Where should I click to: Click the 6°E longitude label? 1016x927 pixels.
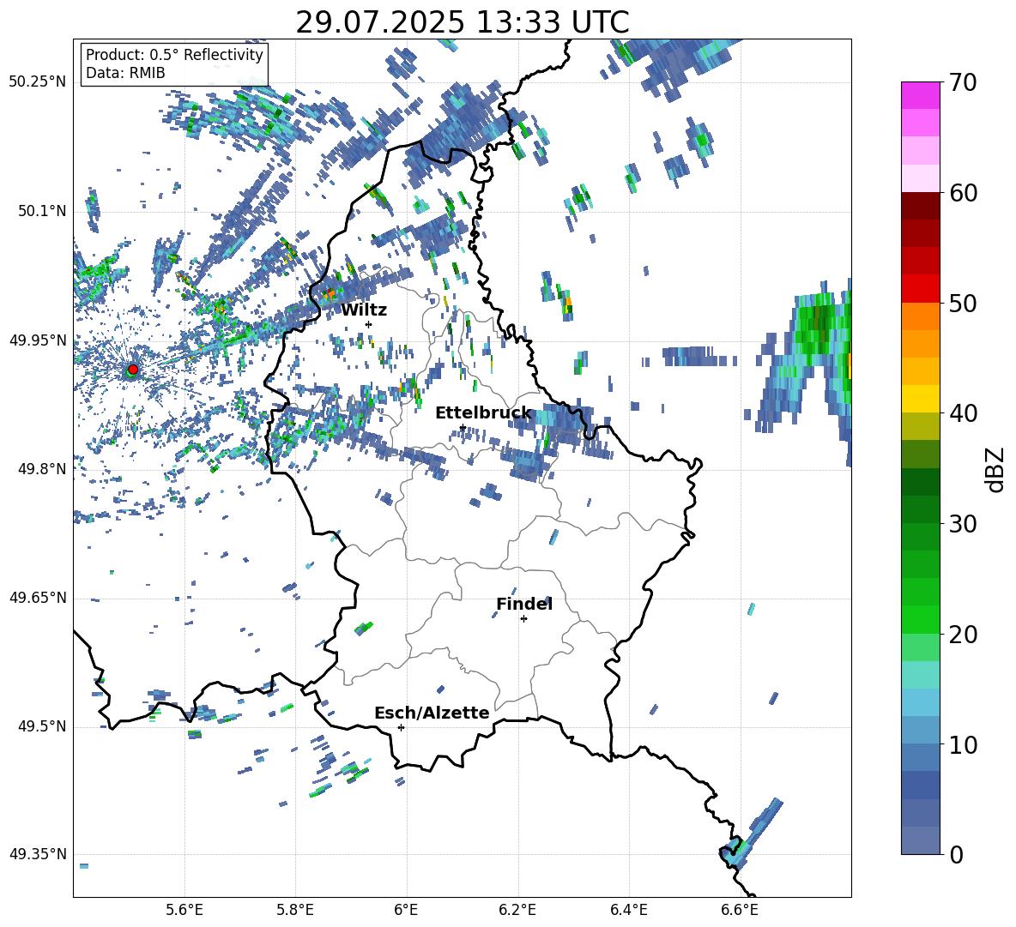(406, 910)
